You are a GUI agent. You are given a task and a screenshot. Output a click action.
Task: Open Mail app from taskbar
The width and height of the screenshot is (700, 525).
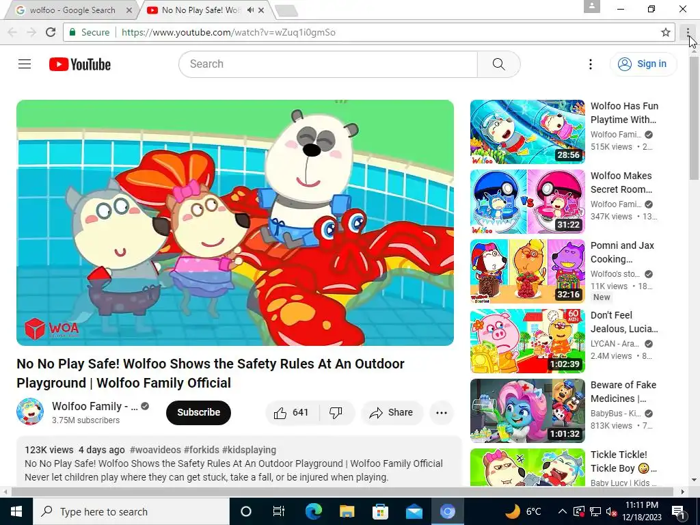(414, 511)
